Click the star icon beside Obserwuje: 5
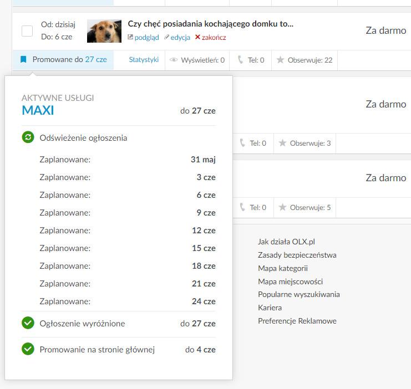This screenshot has height=389, width=411. [x=282, y=207]
